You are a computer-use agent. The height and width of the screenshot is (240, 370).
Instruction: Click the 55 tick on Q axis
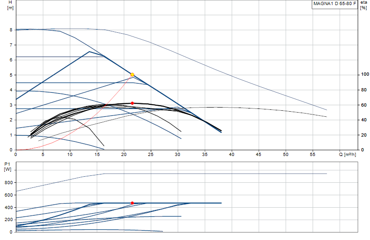(x=313, y=155)
